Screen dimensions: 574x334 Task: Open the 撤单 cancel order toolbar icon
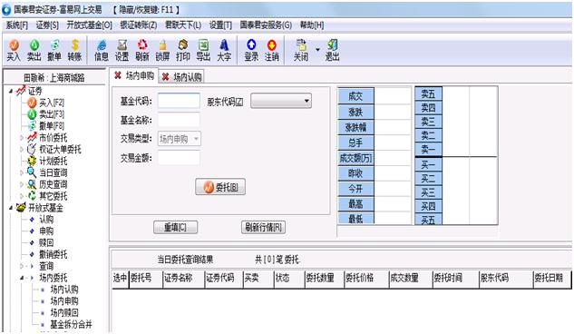tap(54, 50)
